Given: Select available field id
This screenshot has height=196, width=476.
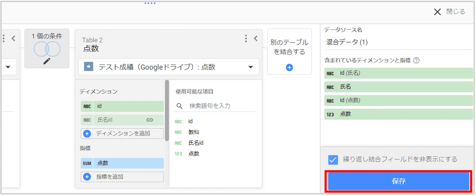Looking at the screenshot, I should [191, 121].
